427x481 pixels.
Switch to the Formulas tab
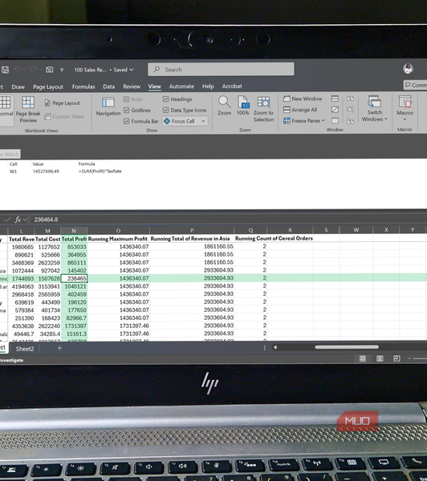pyautogui.click(x=83, y=87)
